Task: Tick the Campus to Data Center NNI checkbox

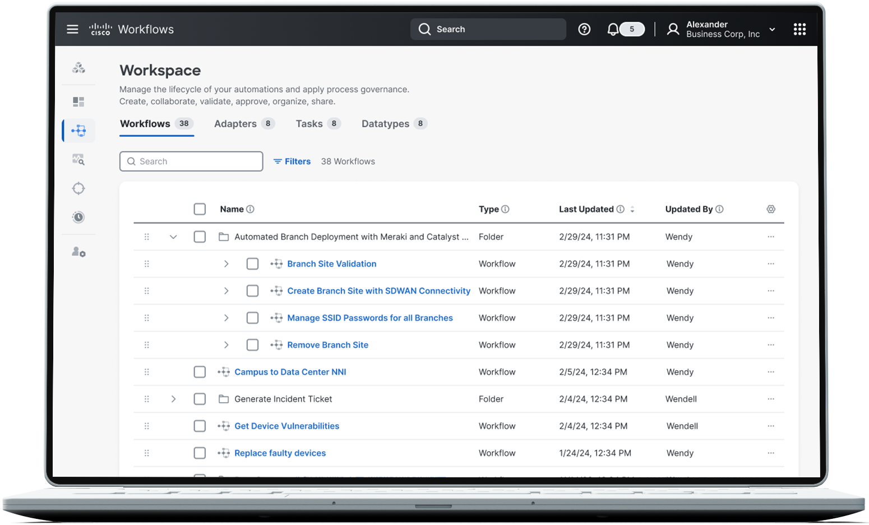Action: click(x=200, y=372)
